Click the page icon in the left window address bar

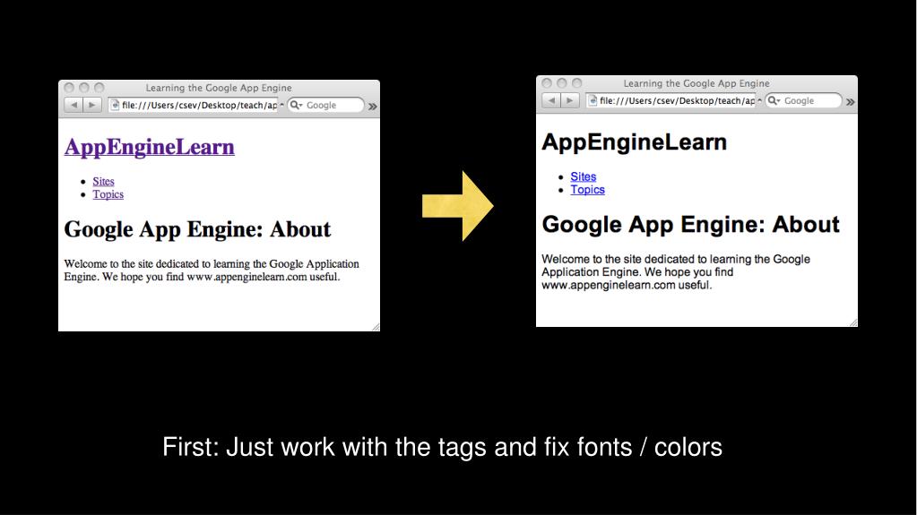[x=116, y=105]
